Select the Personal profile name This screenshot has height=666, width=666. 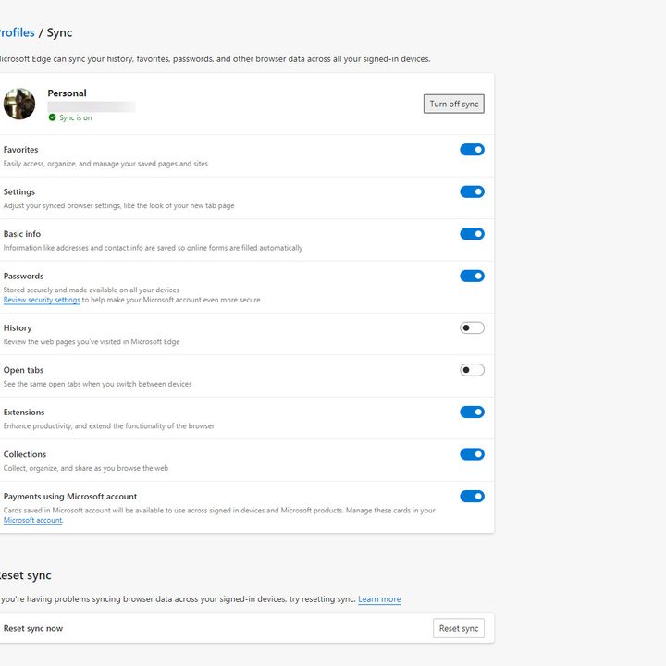tap(68, 93)
